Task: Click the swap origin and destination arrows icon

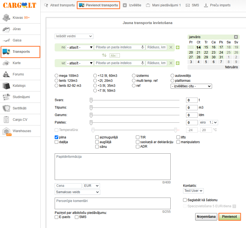Action: point(104,55)
